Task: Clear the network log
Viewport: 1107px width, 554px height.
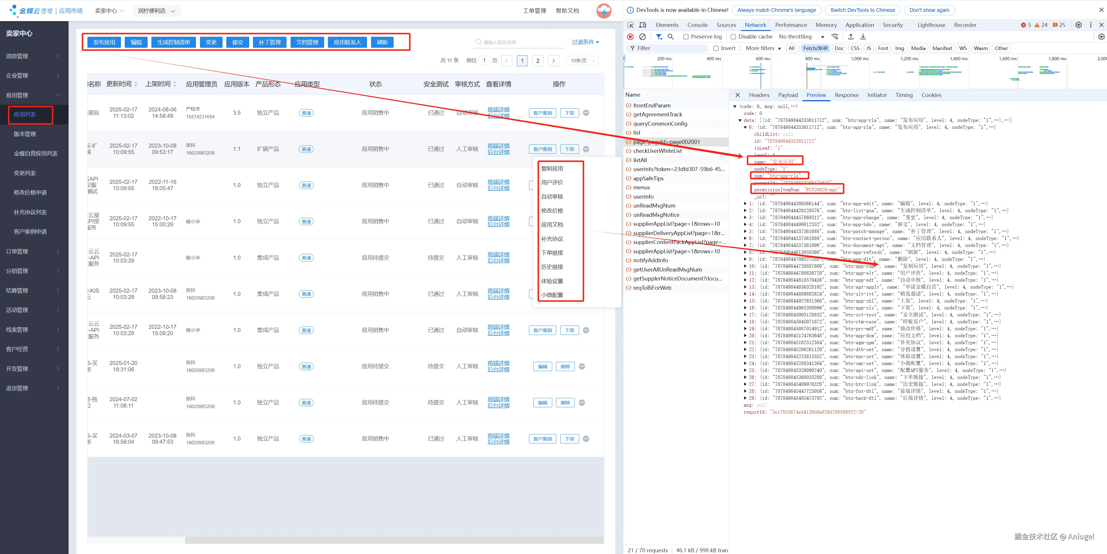Action: (x=642, y=36)
